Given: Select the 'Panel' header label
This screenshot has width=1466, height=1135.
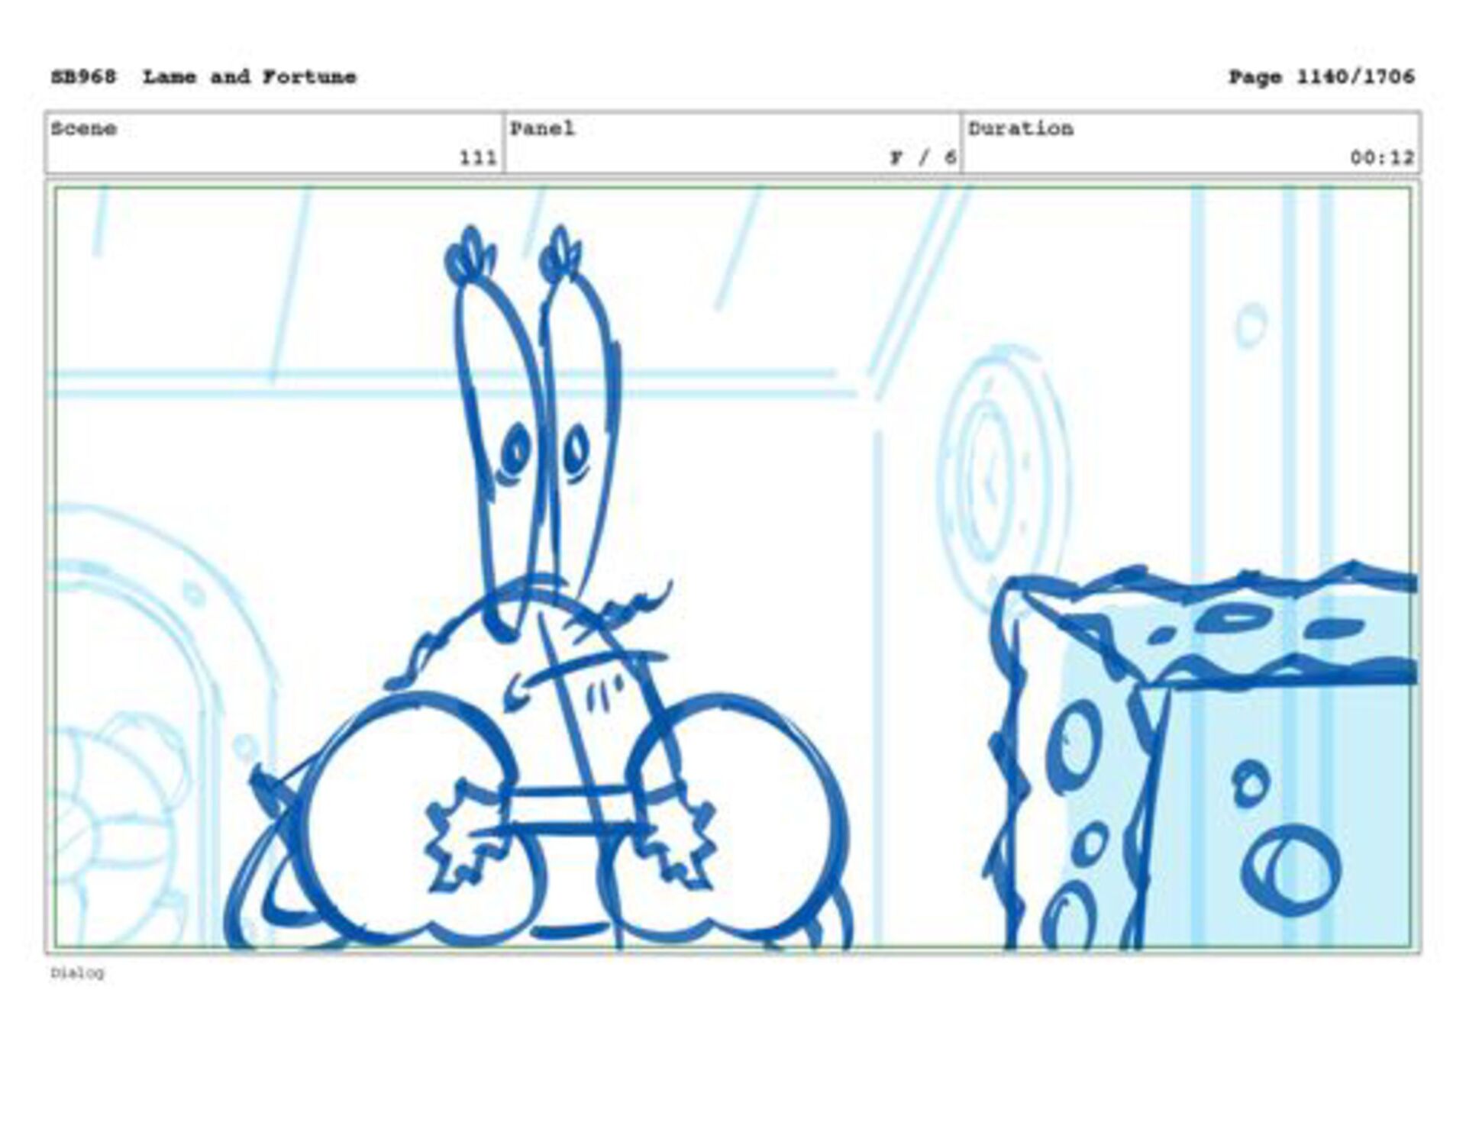Looking at the screenshot, I should point(542,128).
